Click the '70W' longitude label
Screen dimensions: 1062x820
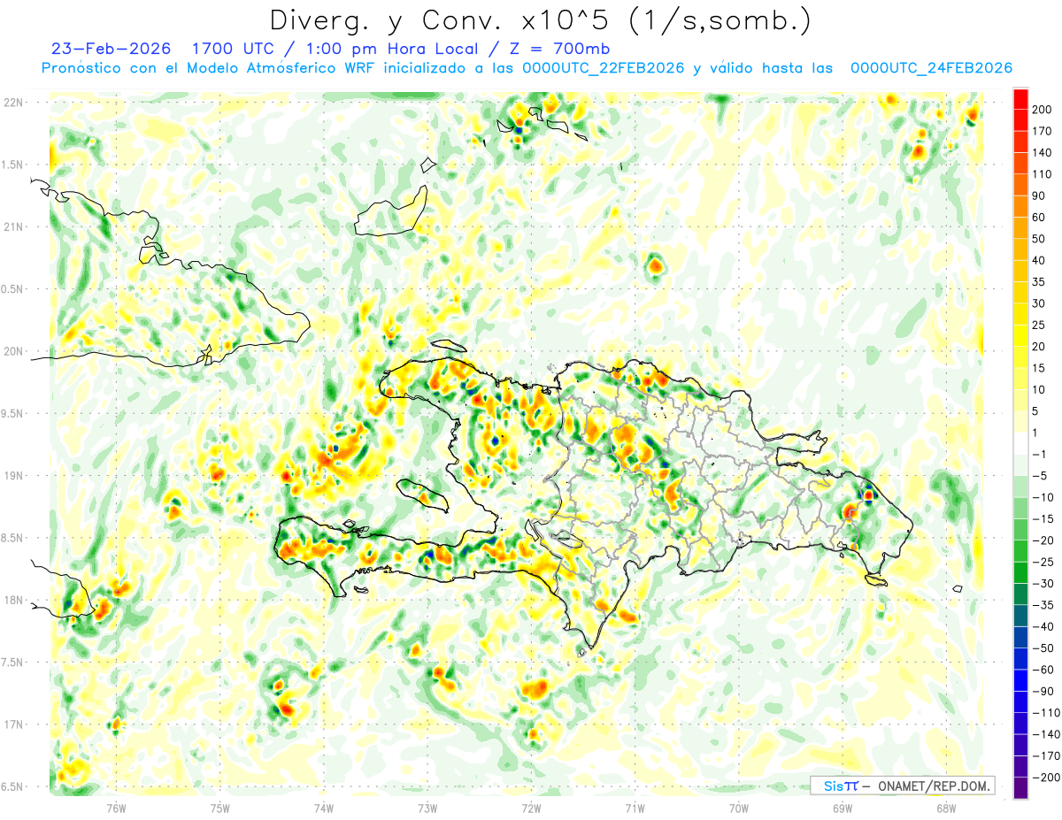click(738, 809)
